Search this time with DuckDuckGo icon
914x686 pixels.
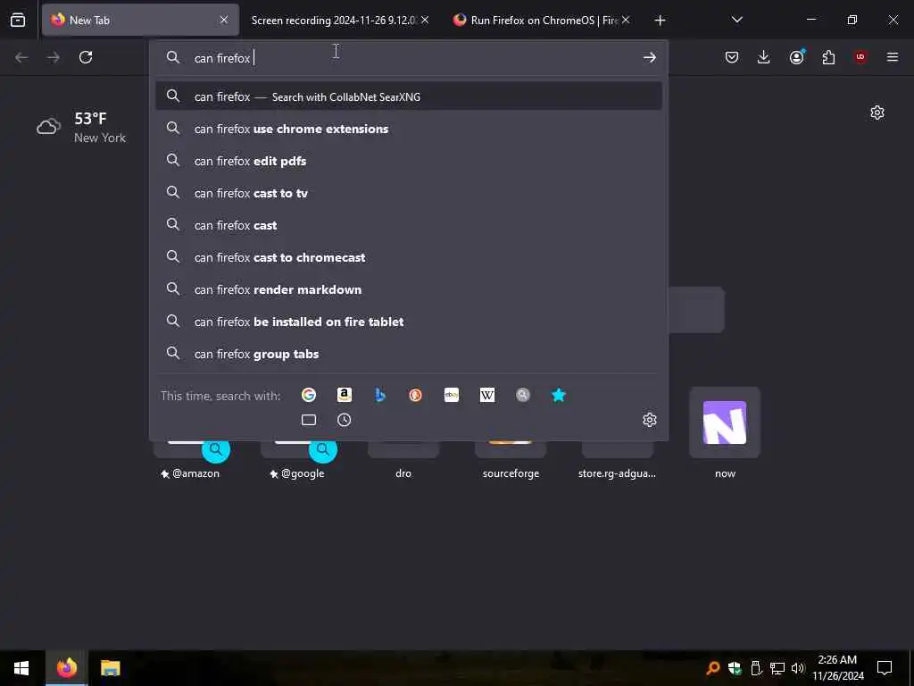point(416,395)
